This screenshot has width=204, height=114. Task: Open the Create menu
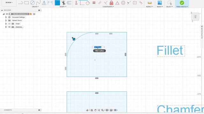35,7
